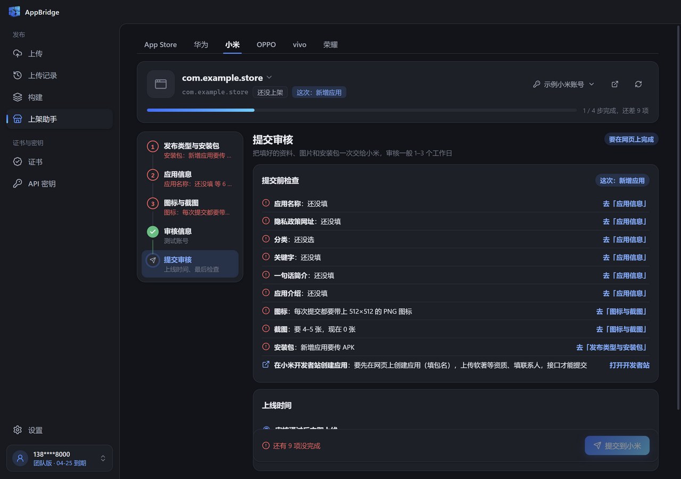
Task: Switch to the 荣耀 tab
Action: click(331, 45)
